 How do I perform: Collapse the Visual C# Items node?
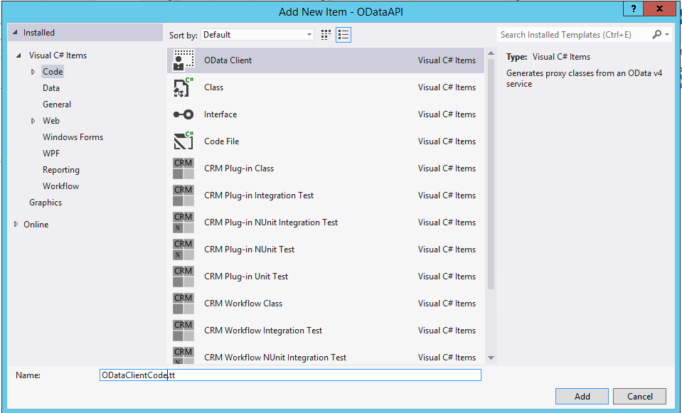click(18, 55)
